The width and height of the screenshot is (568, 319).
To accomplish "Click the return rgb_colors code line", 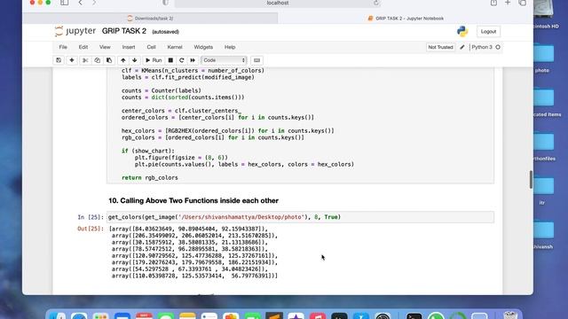I will pyautogui.click(x=150, y=177).
